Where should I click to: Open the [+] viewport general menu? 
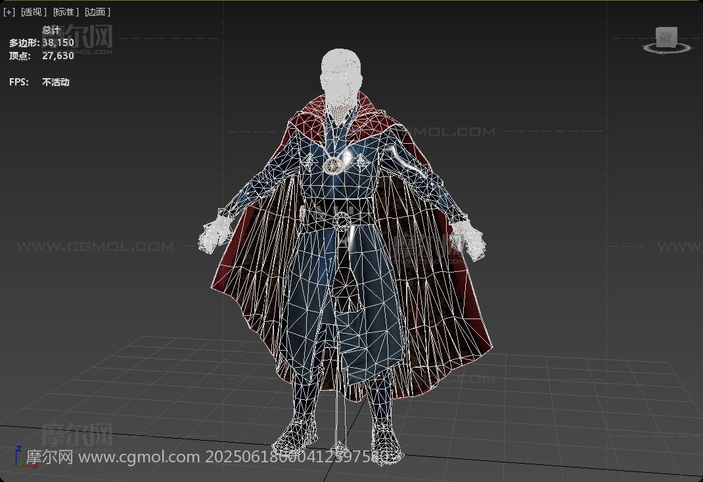9,12
